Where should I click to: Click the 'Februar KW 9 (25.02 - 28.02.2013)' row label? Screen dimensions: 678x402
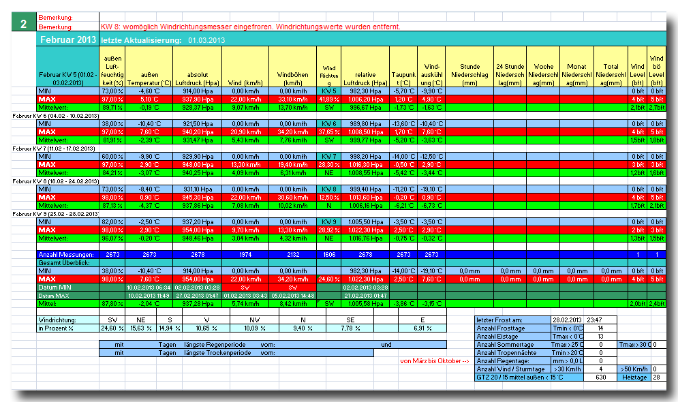55,214
